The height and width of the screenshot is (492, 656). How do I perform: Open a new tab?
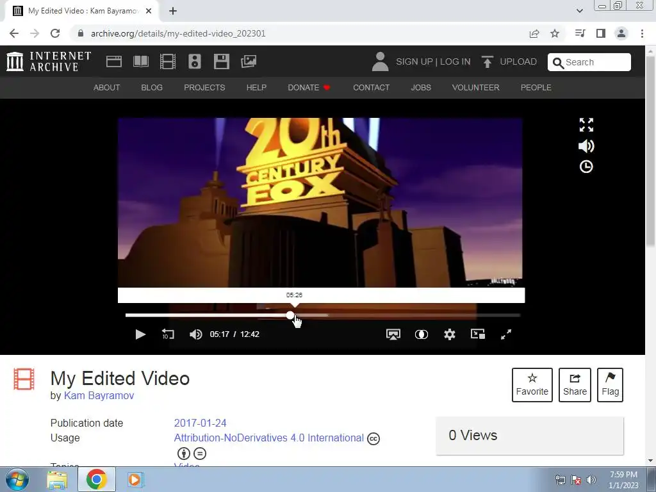coord(173,11)
